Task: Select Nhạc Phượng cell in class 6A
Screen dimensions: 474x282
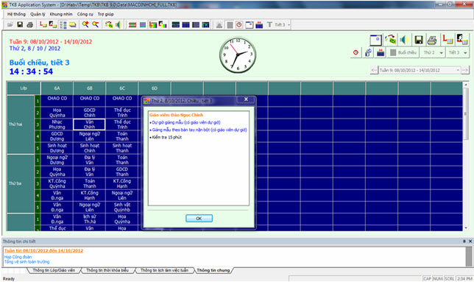Action: pos(57,124)
